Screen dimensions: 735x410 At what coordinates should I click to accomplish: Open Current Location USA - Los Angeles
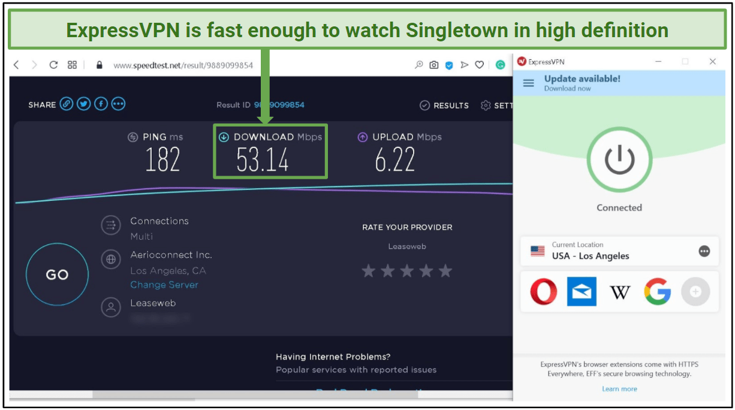619,251
